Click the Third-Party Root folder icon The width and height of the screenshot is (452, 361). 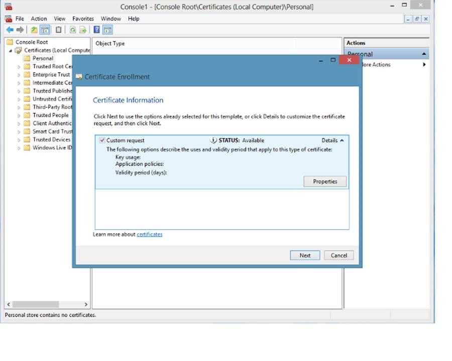[27, 107]
